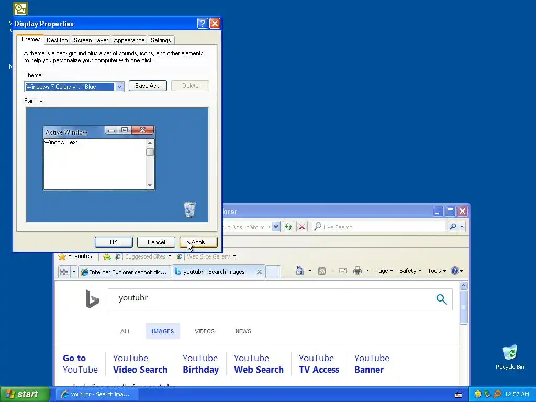Click the top-left desktop icon

point(20,9)
